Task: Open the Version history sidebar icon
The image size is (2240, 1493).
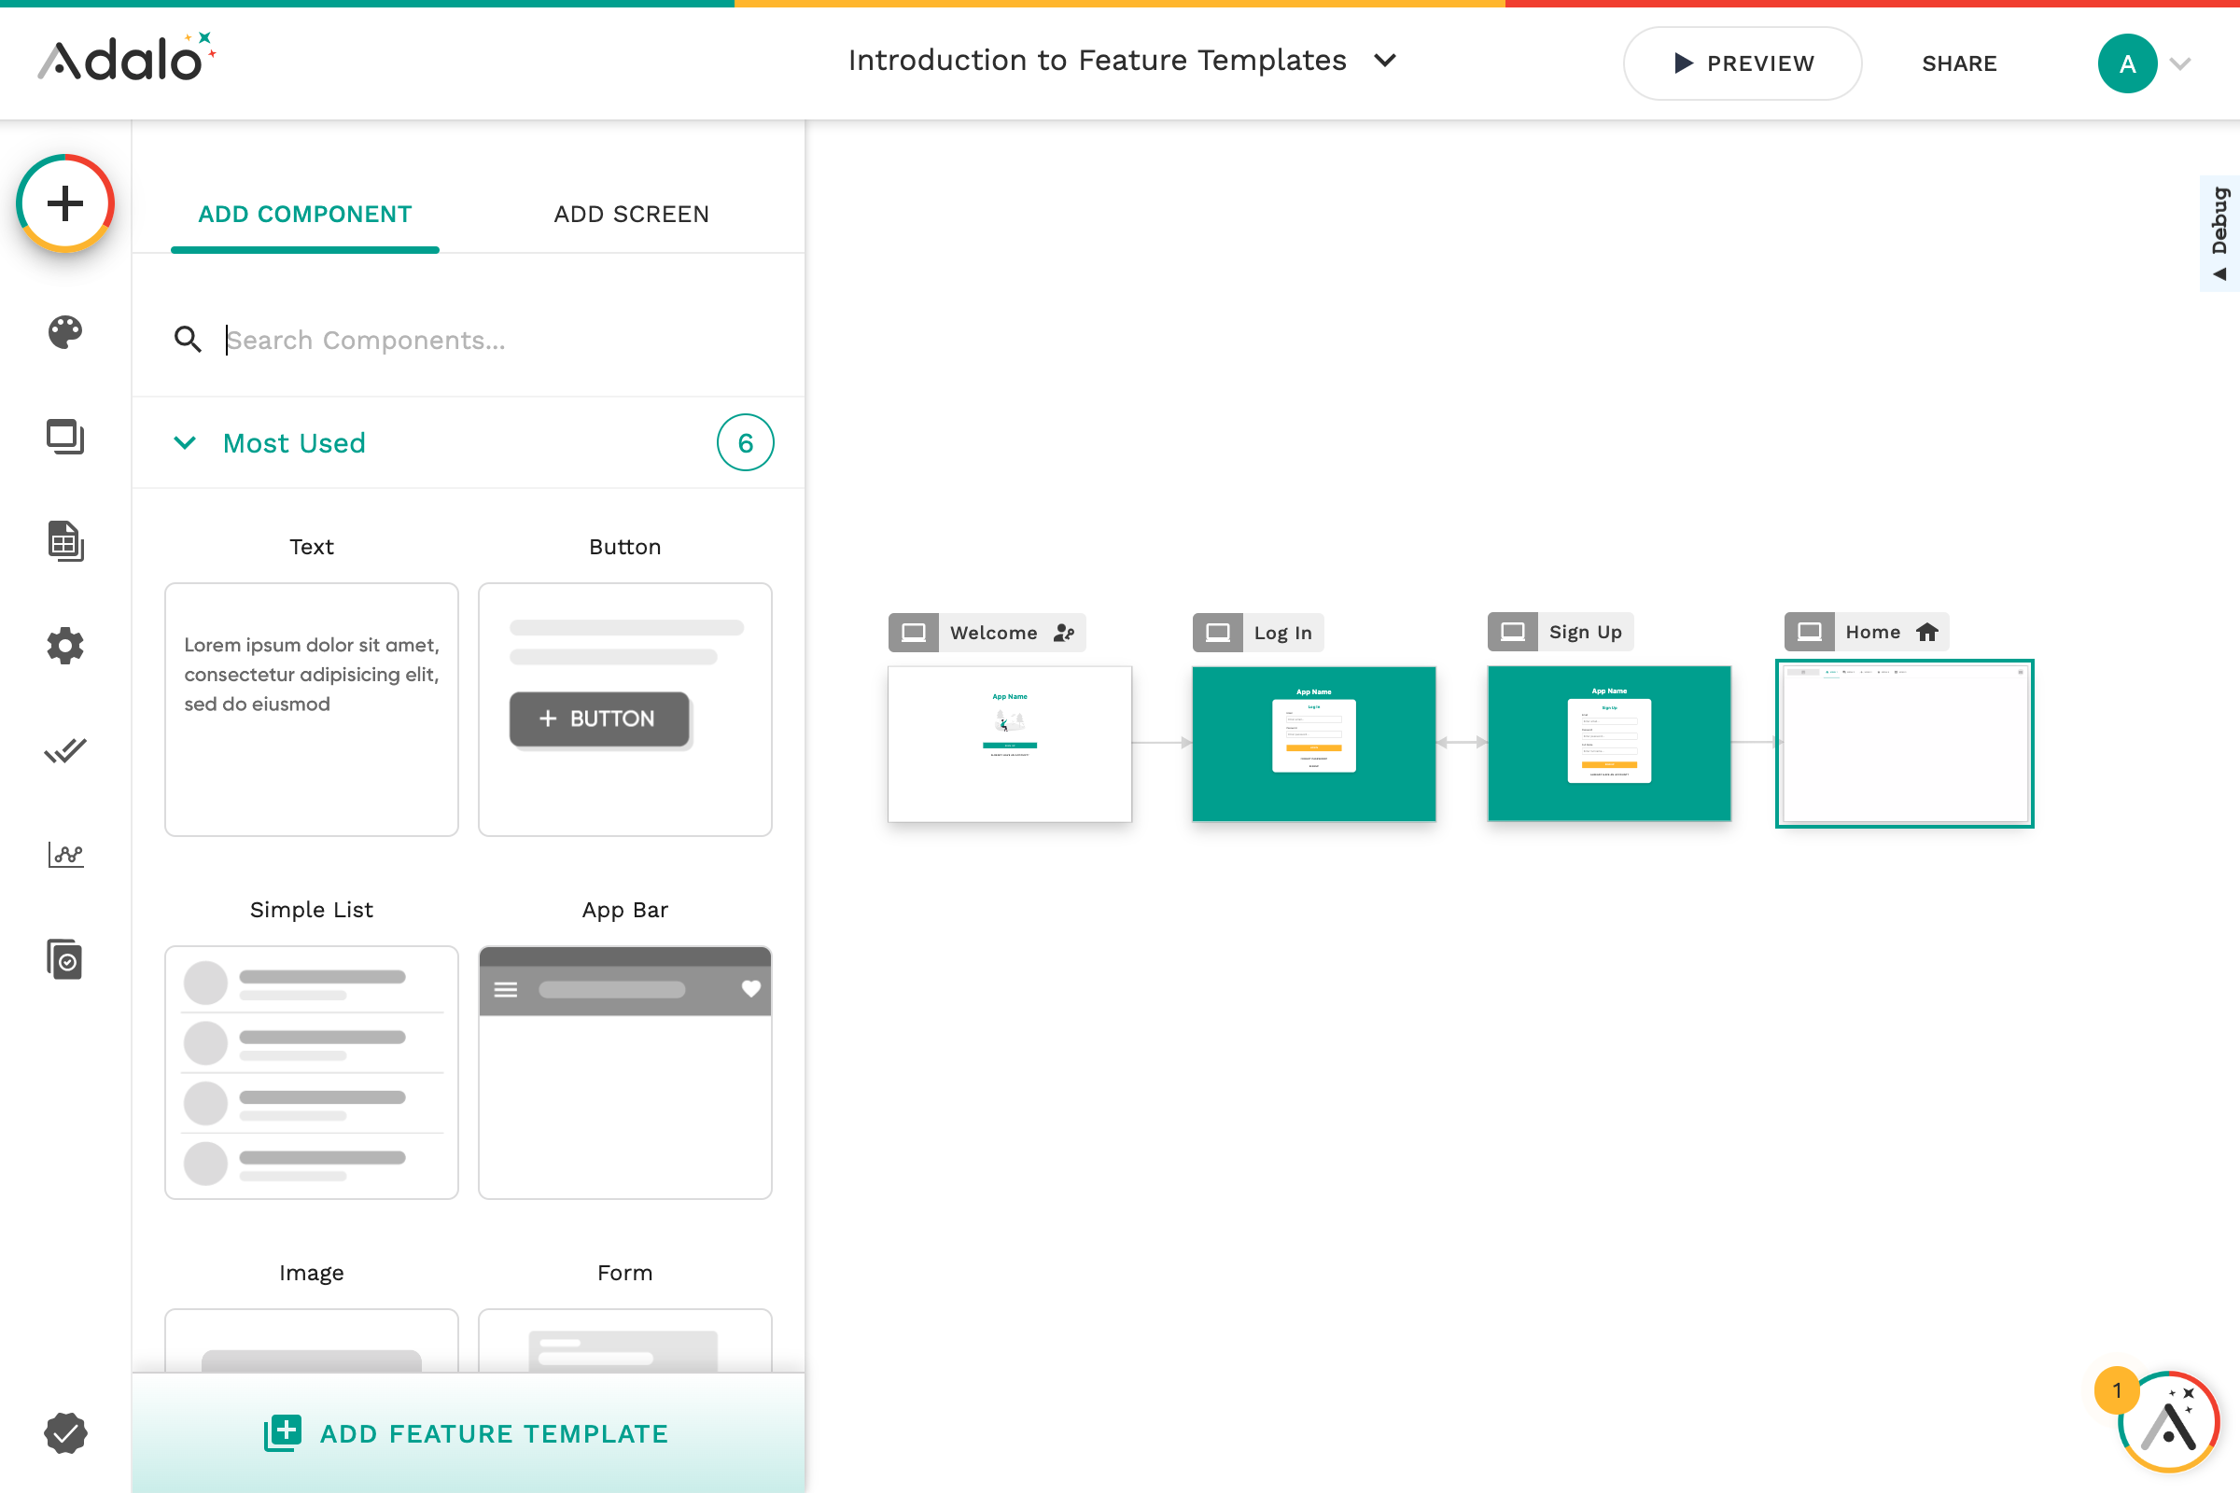Action: 64,959
